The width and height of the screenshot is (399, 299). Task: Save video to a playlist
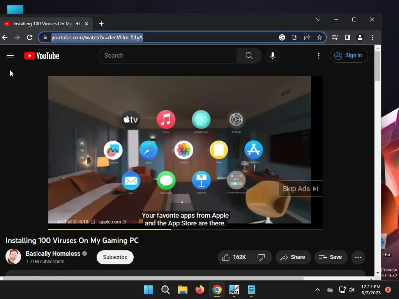point(330,257)
